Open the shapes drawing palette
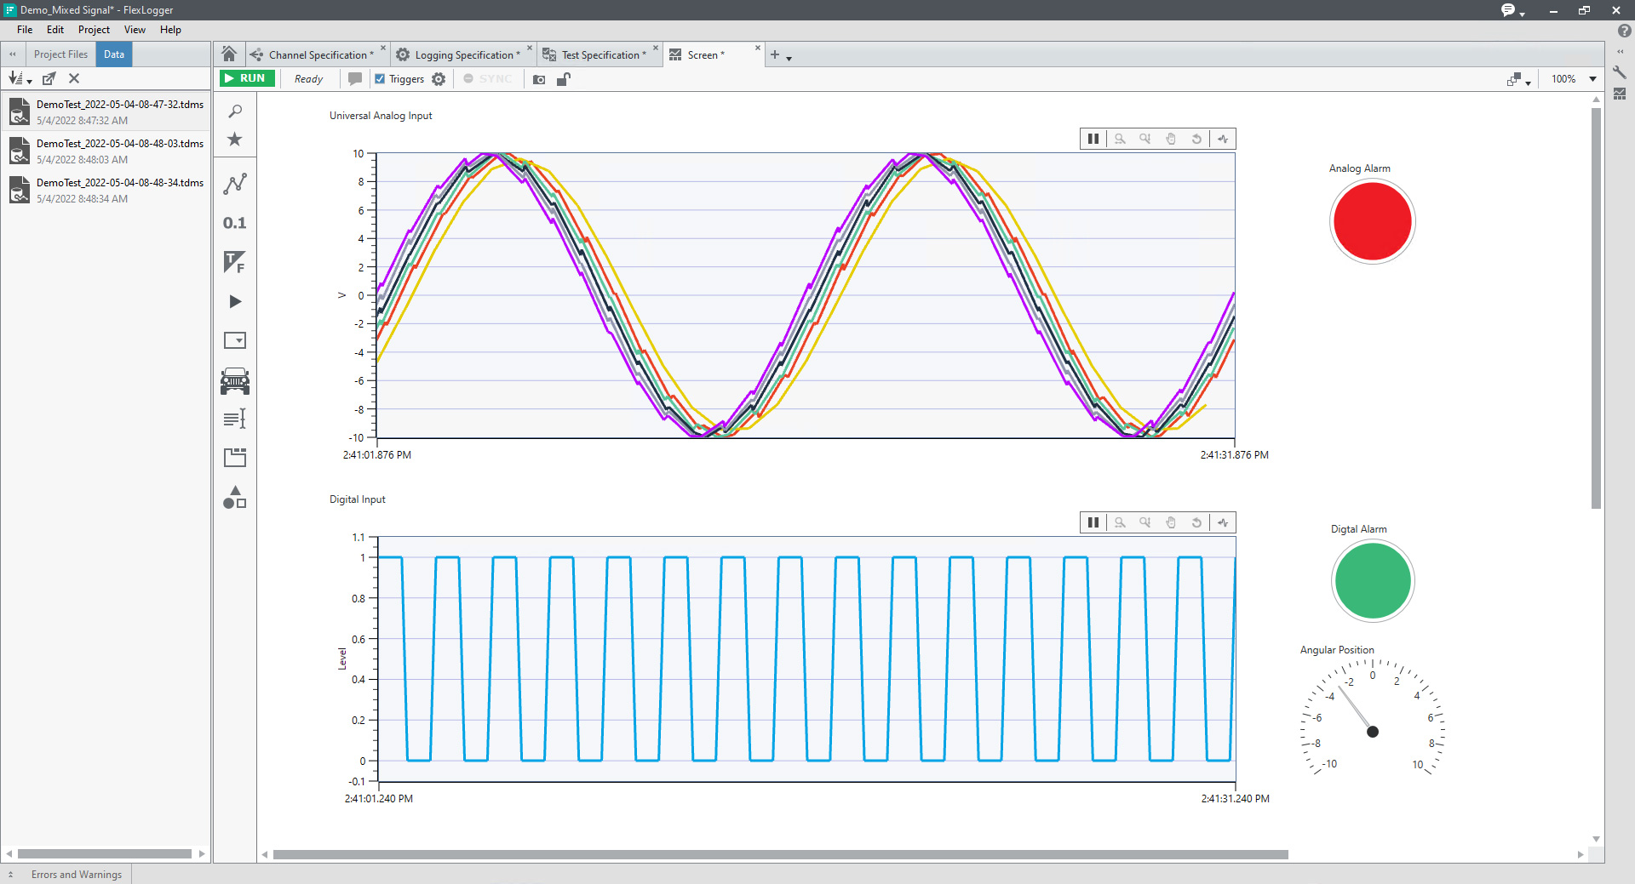The width and height of the screenshot is (1635, 884). tap(234, 498)
